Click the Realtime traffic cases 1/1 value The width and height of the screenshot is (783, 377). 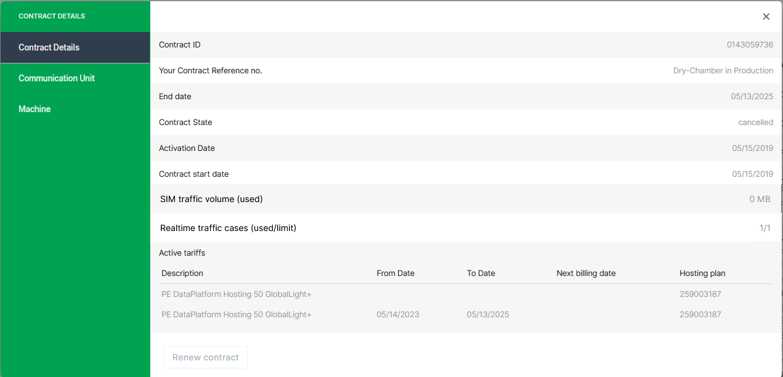point(765,229)
